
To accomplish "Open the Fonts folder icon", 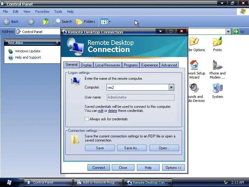I will [x=217, y=44].
